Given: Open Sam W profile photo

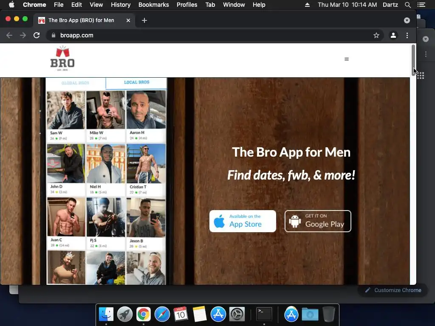Looking at the screenshot, I should pyautogui.click(x=66, y=110).
